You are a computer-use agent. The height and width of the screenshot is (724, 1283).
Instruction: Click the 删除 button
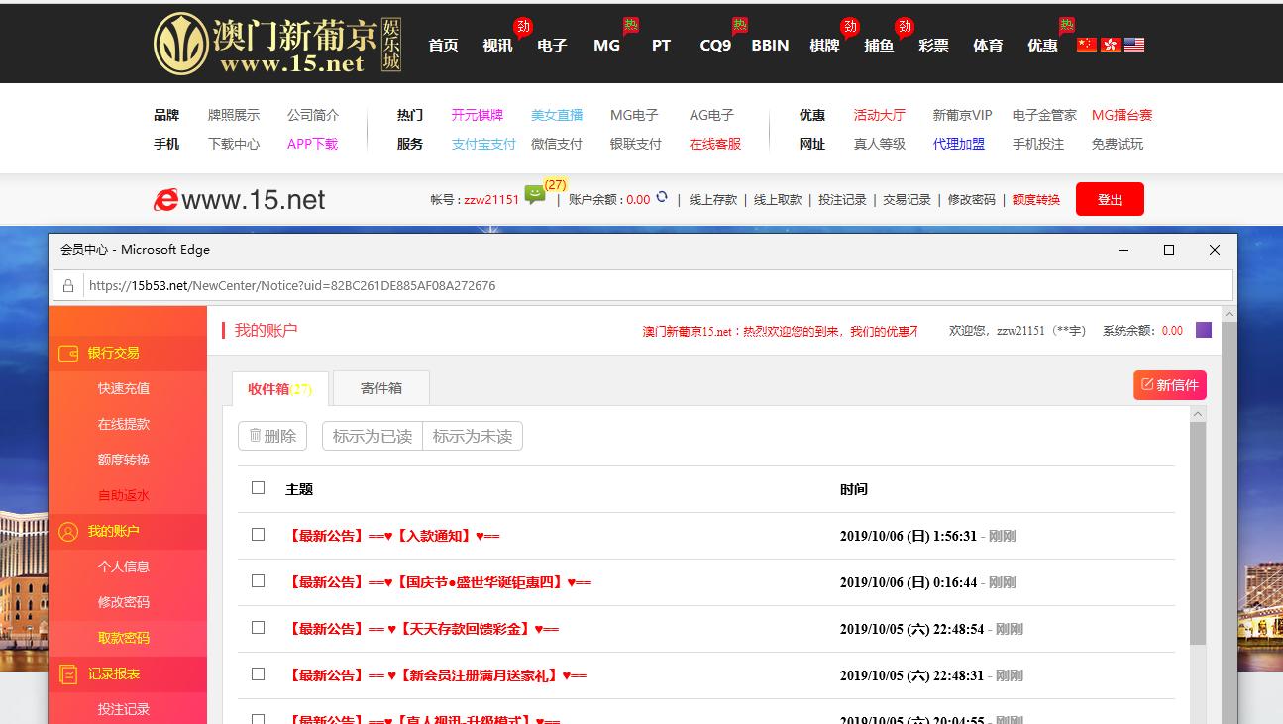point(272,436)
